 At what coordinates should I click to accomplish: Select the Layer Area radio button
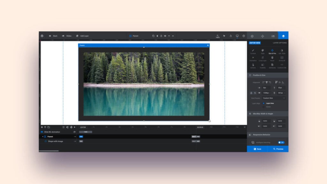pyautogui.click(x=263, y=103)
